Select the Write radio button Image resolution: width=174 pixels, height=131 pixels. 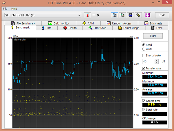(x=144, y=49)
